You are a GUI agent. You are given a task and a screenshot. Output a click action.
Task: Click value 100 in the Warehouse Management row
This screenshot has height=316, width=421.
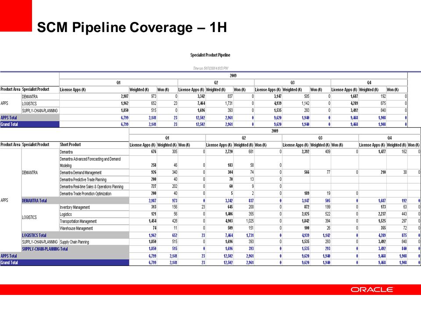pyautogui.click(x=307, y=228)
